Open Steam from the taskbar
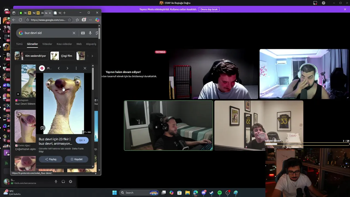The height and width of the screenshot is (197, 350). click(x=211, y=193)
